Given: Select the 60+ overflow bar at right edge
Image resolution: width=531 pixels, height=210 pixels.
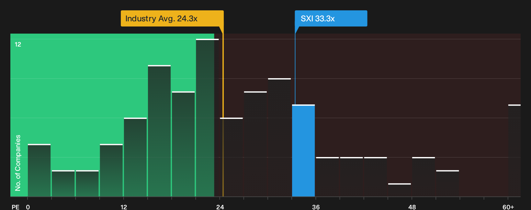Looking at the screenshot, I should tap(514, 151).
